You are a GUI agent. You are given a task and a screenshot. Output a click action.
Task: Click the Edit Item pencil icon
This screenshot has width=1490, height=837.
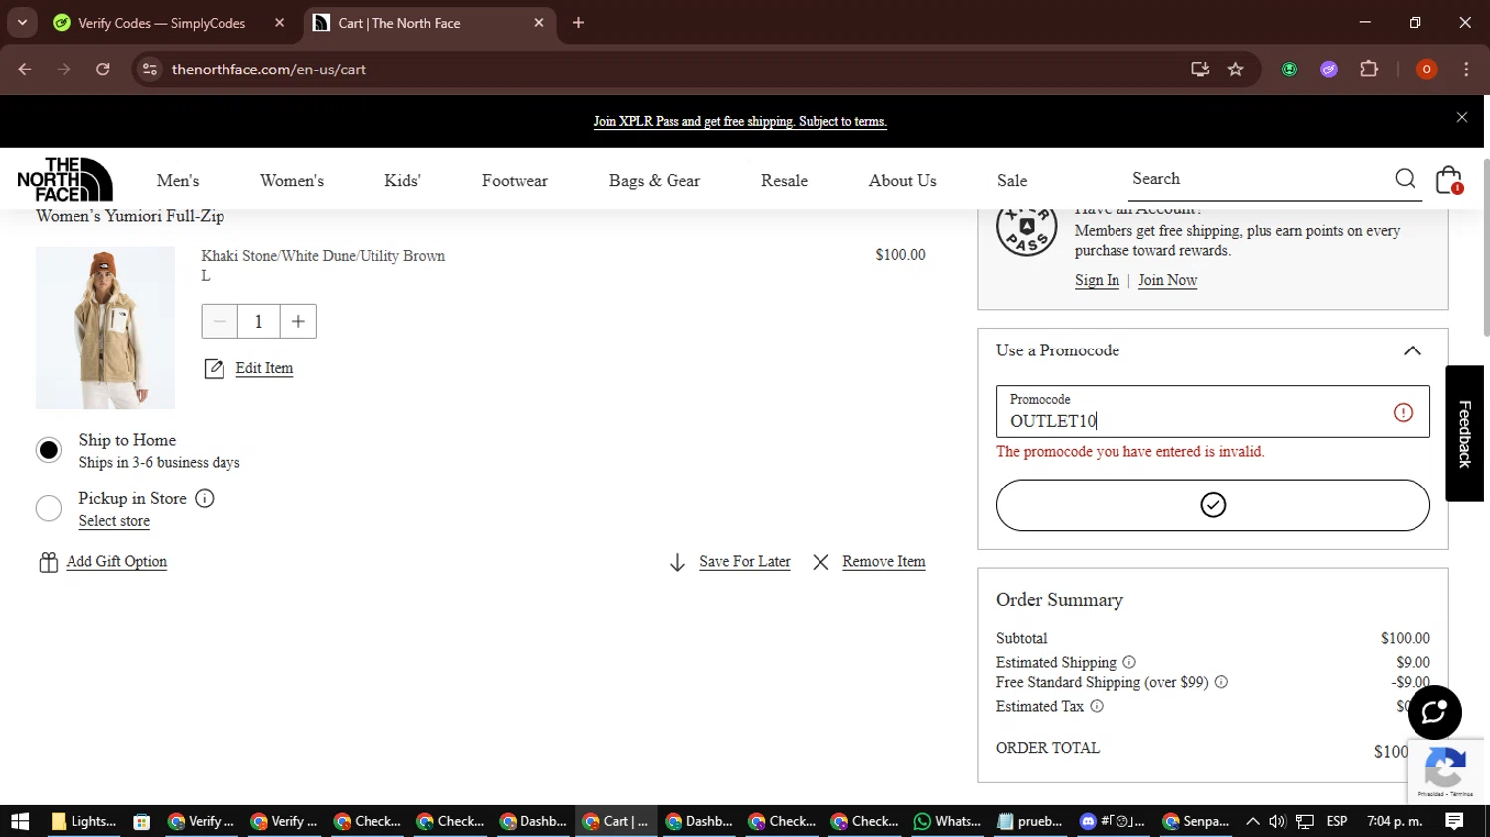[x=214, y=369]
